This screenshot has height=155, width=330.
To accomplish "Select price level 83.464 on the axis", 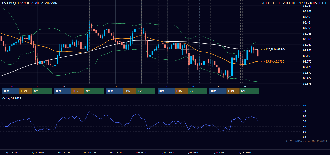I will (307, 22).
